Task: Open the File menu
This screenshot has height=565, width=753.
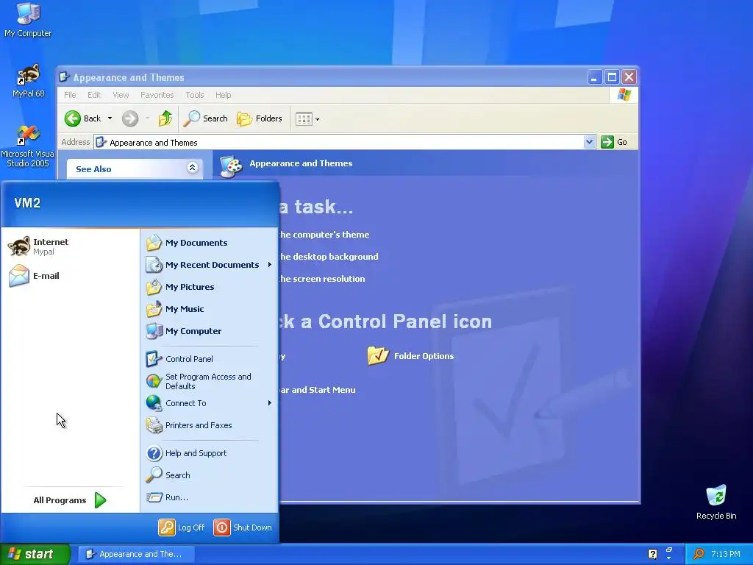Action: click(70, 95)
